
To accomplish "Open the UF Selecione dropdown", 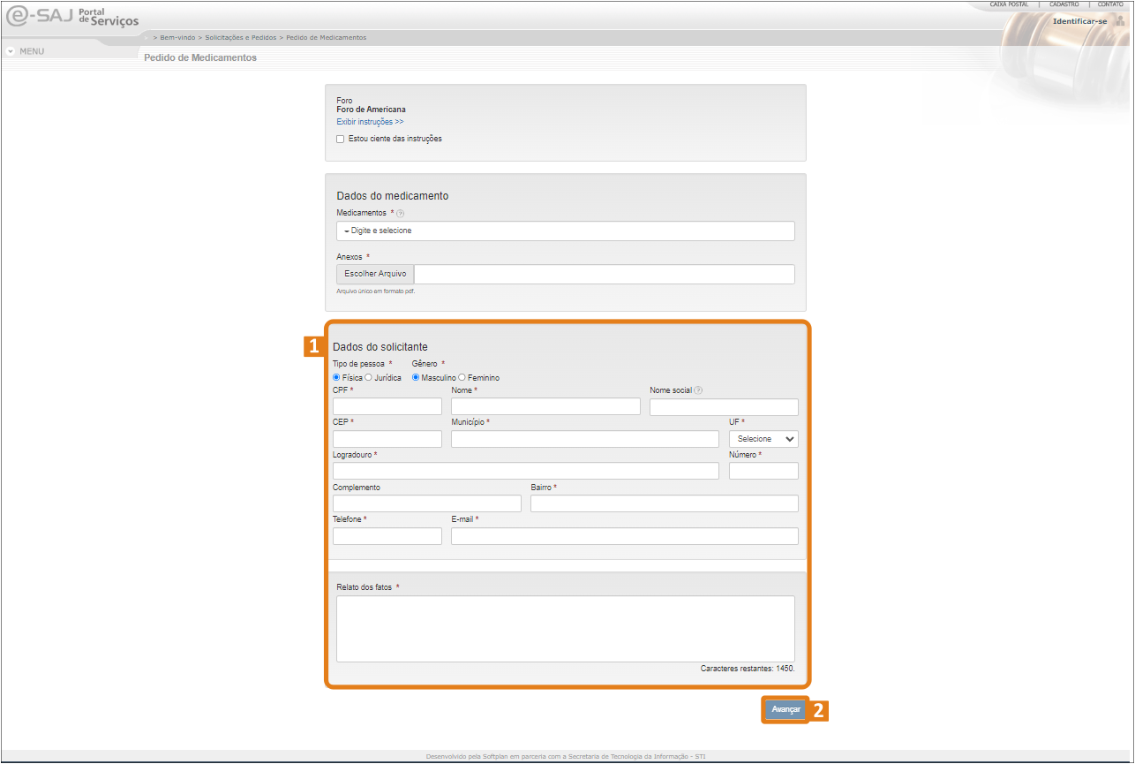I will [x=763, y=439].
